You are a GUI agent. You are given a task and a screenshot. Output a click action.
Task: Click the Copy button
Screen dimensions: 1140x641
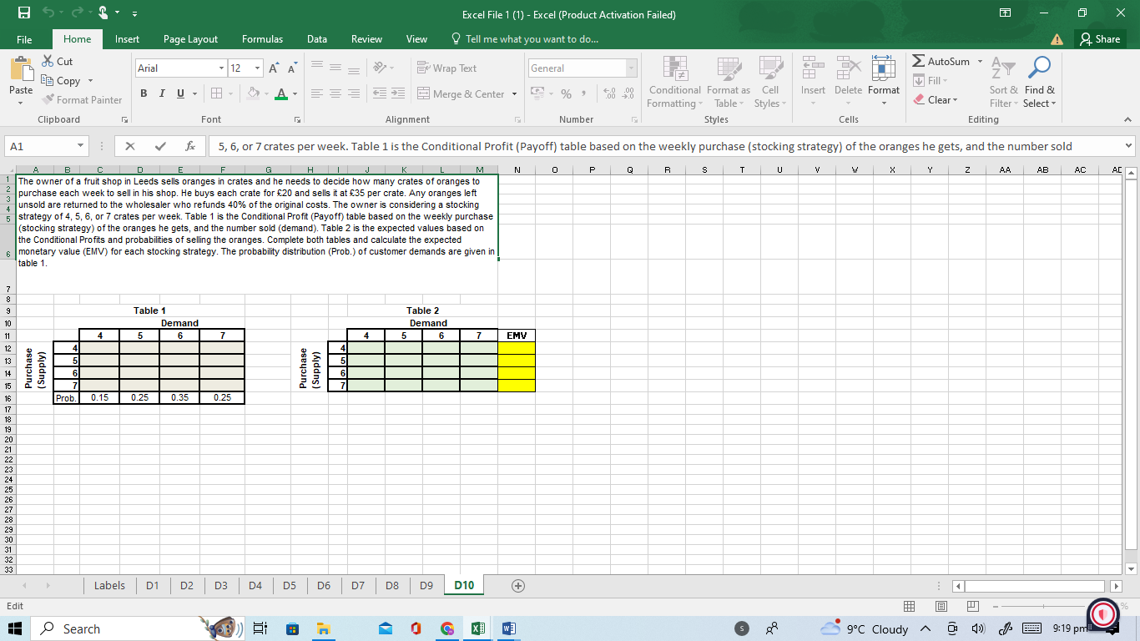pyautogui.click(x=63, y=81)
